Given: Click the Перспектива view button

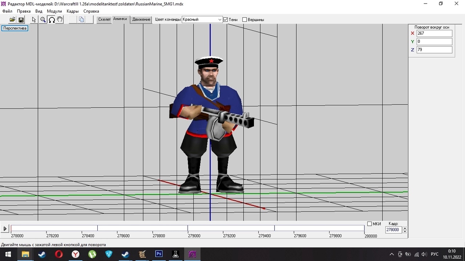Looking at the screenshot, I should [15, 28].
